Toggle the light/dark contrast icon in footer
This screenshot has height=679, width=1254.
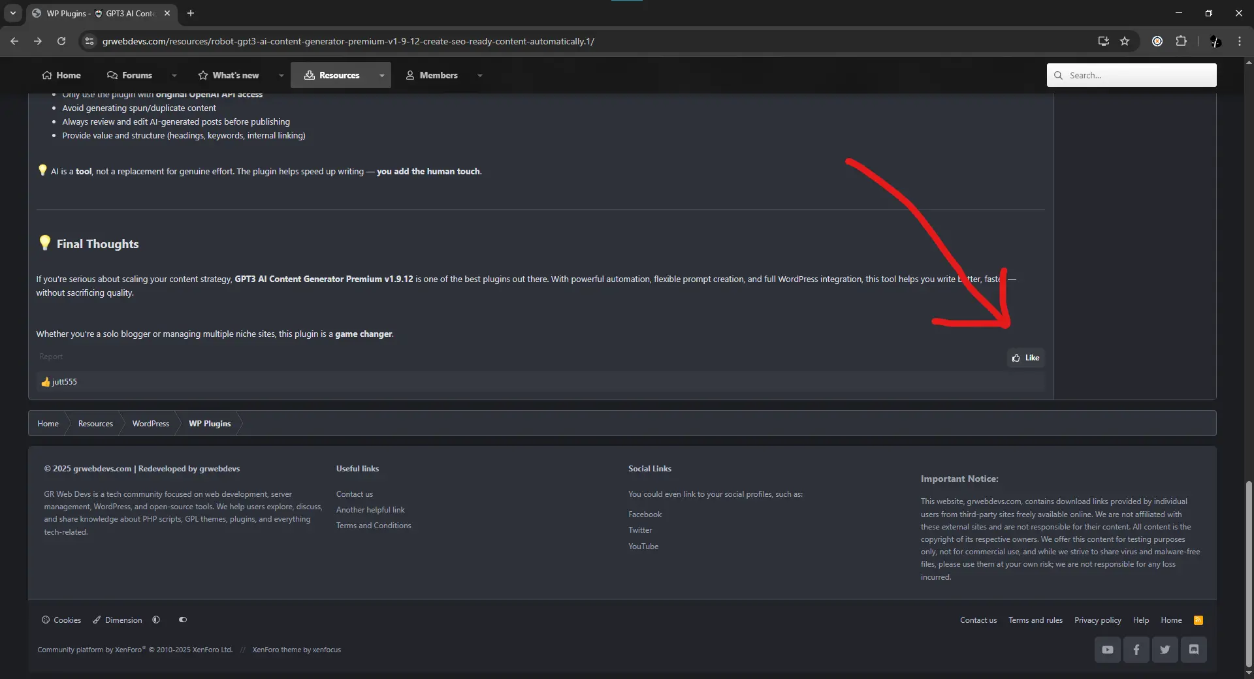point(156,620)
